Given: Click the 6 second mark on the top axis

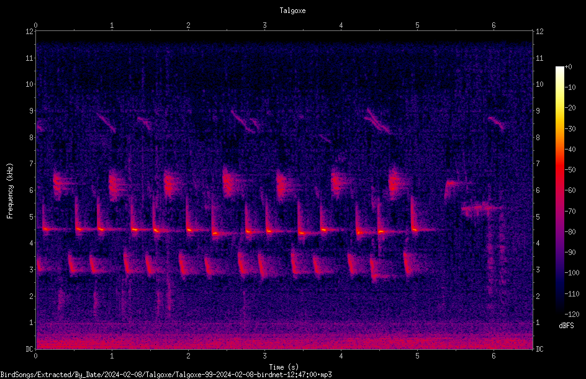Looking at the screenshot, I should 494,25.
